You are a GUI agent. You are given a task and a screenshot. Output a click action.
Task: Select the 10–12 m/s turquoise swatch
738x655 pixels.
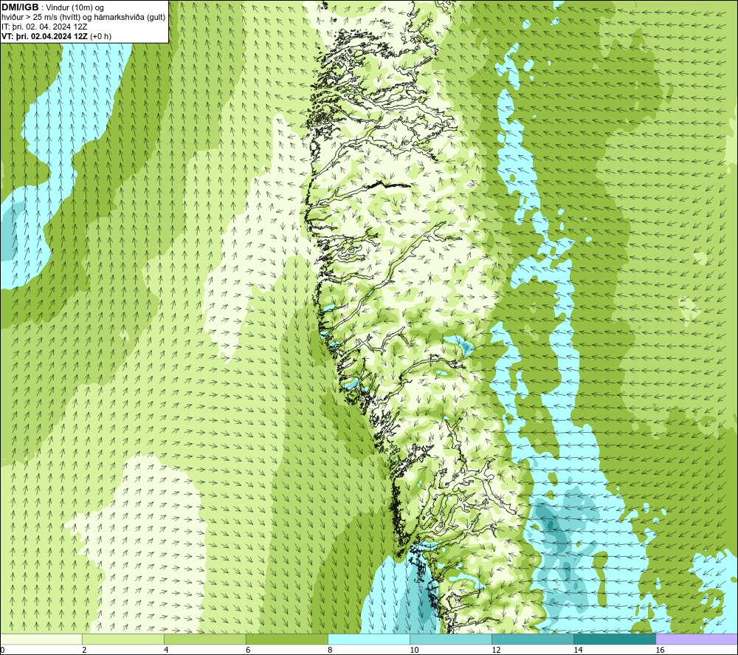(451, 639)
